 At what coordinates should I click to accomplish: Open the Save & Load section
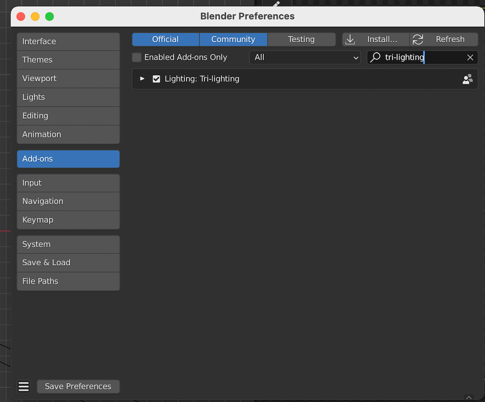68,263
